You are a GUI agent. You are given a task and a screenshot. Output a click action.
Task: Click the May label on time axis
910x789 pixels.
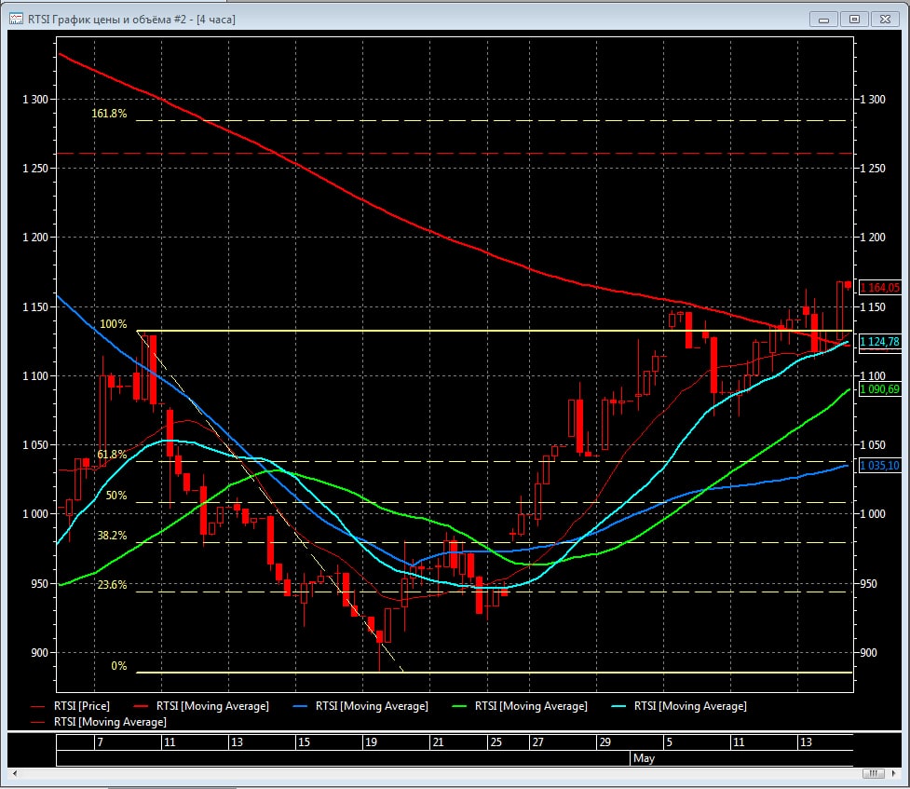[644, 758]
